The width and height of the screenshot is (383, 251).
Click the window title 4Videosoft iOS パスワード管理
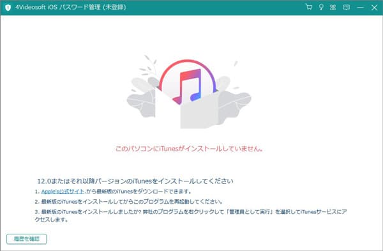pyautogui.click(x=70, y=7)
